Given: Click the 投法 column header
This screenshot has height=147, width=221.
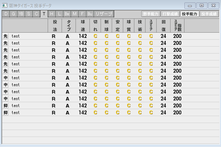Looking at the screenshot, I should tap(54, 25).
